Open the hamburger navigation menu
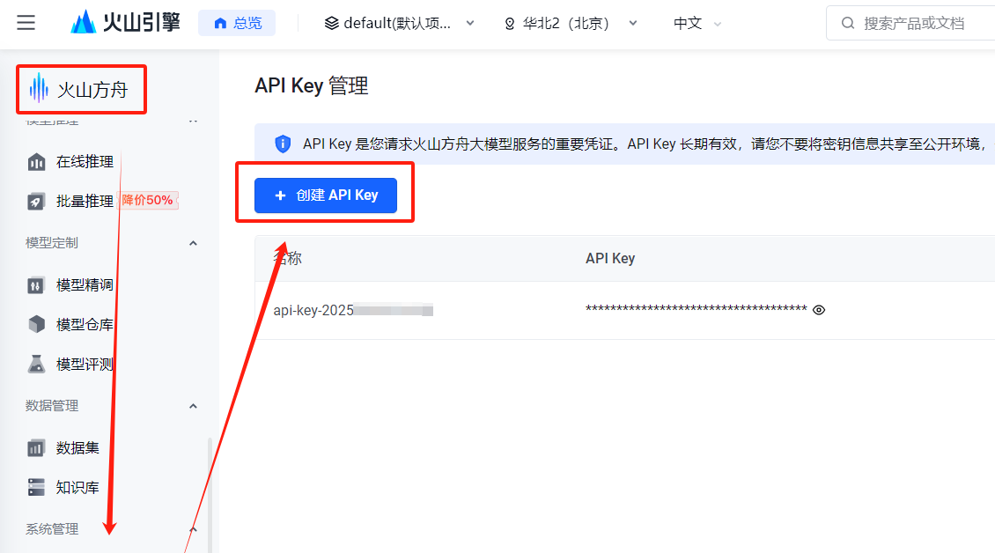The height and width of the screenshot is (553, 995). 26,23
